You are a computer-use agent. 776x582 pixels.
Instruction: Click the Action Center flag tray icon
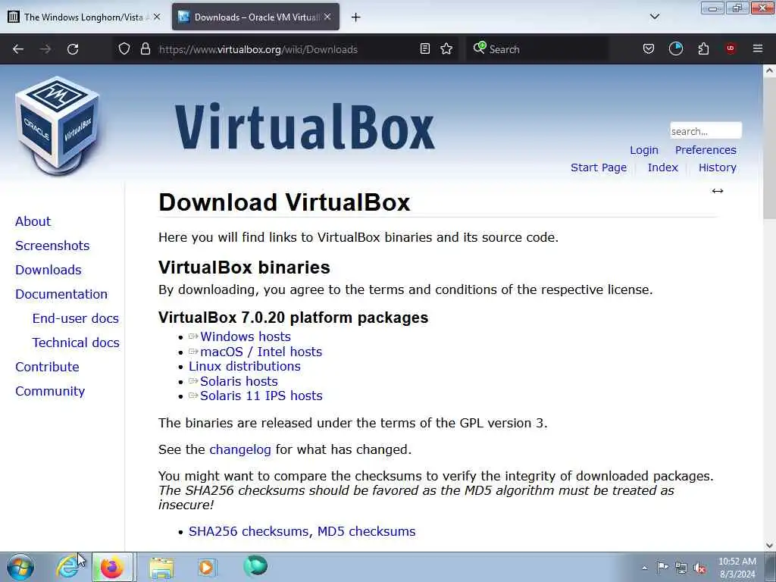[x=662, y=567]
